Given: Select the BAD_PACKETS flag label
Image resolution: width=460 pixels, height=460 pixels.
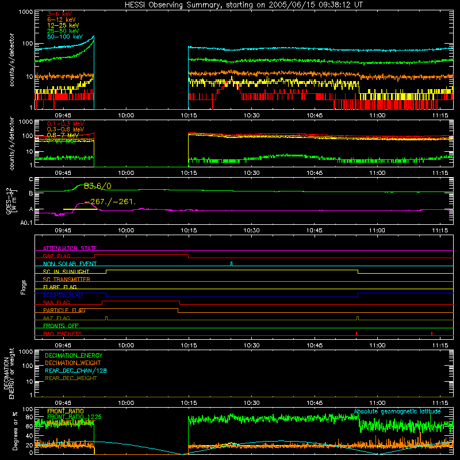Looking at the screenshot, I should coord(63,333).
